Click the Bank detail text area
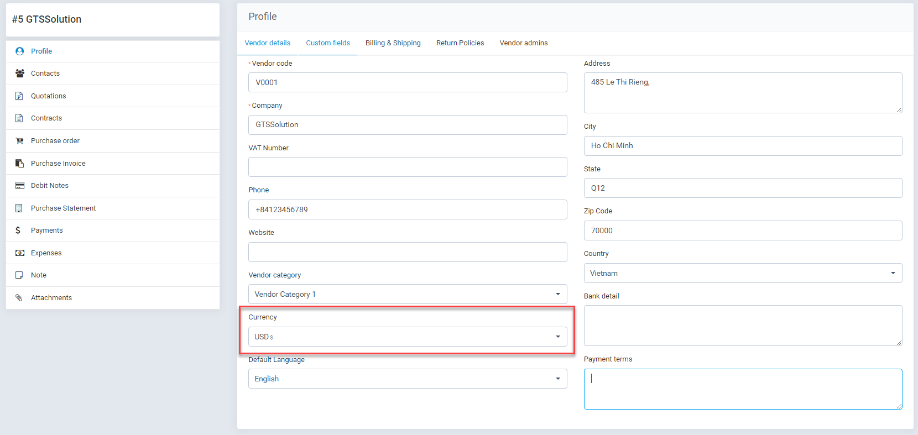The image size is (918, 435). click(743, 326)
